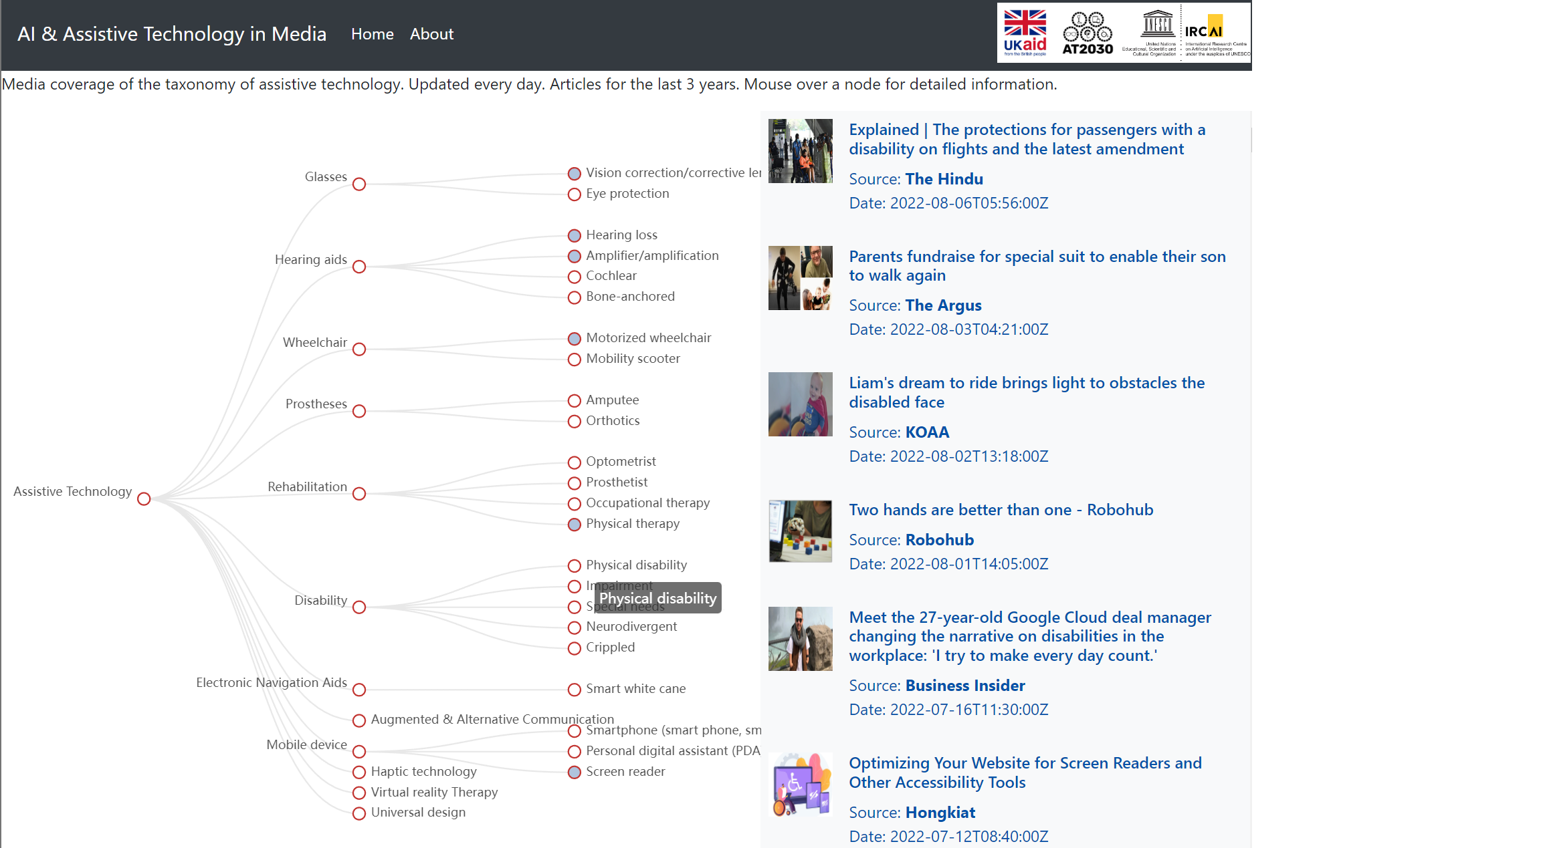Screen dimensions: 1541x848
Task: Click the Google Cloud deal manager article thumbnail
Action: 800,639
